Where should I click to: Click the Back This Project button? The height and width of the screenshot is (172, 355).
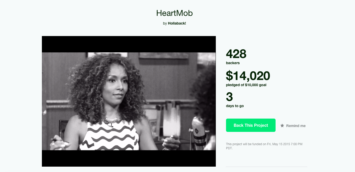[251, 125]
